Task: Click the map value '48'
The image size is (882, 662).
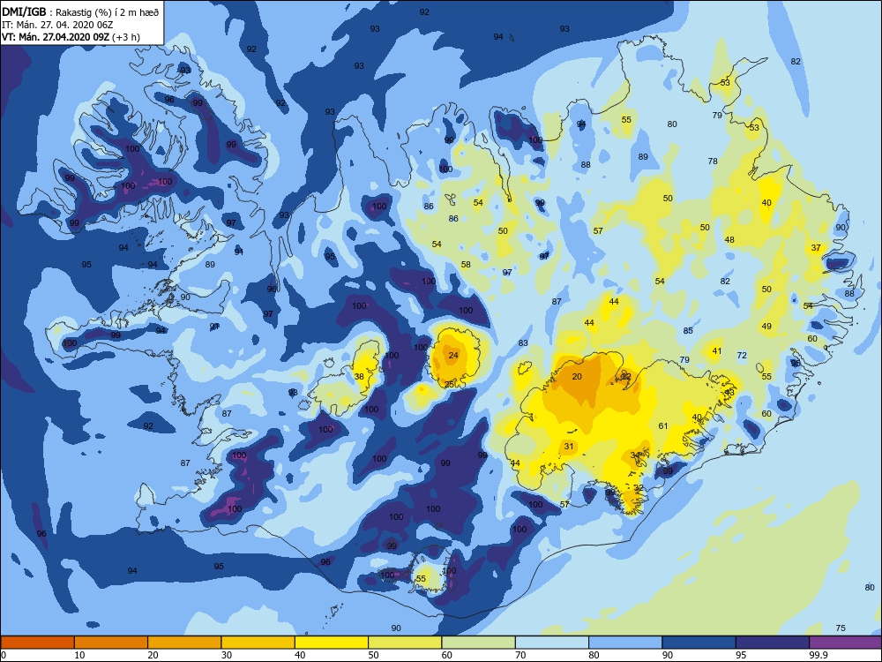Action: (x=729, y=240)
